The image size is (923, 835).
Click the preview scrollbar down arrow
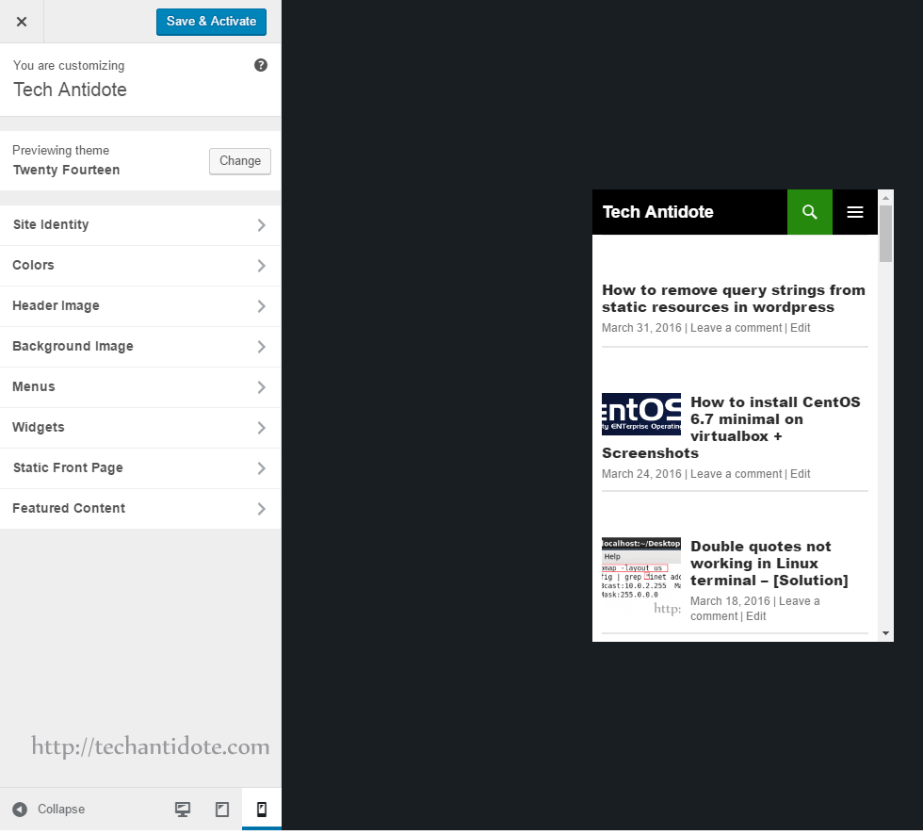(885, 633)
